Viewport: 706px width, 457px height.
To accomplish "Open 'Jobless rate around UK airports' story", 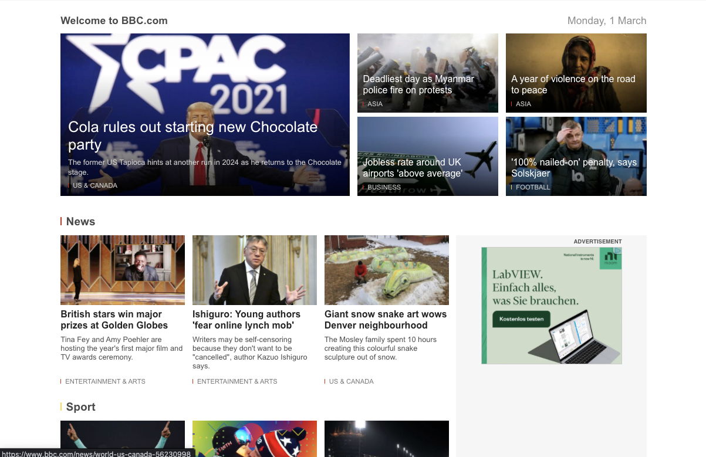I will click(413, 168).
